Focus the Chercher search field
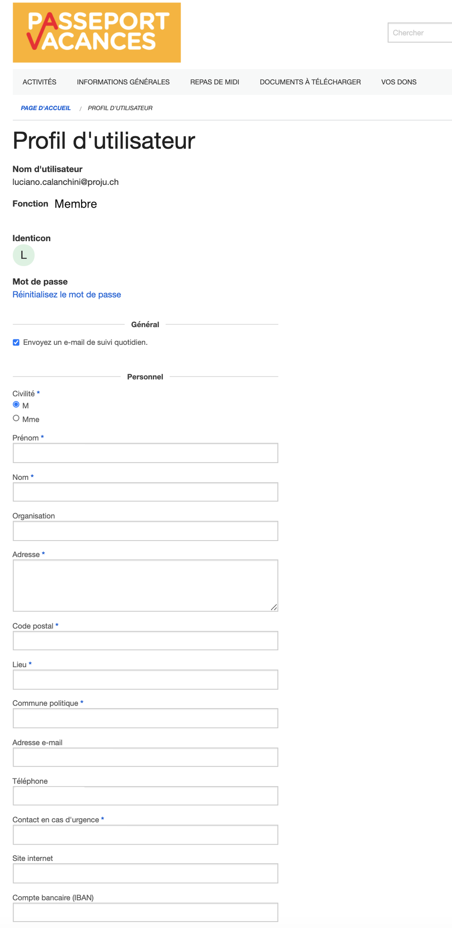 click(x=420, y=33)
